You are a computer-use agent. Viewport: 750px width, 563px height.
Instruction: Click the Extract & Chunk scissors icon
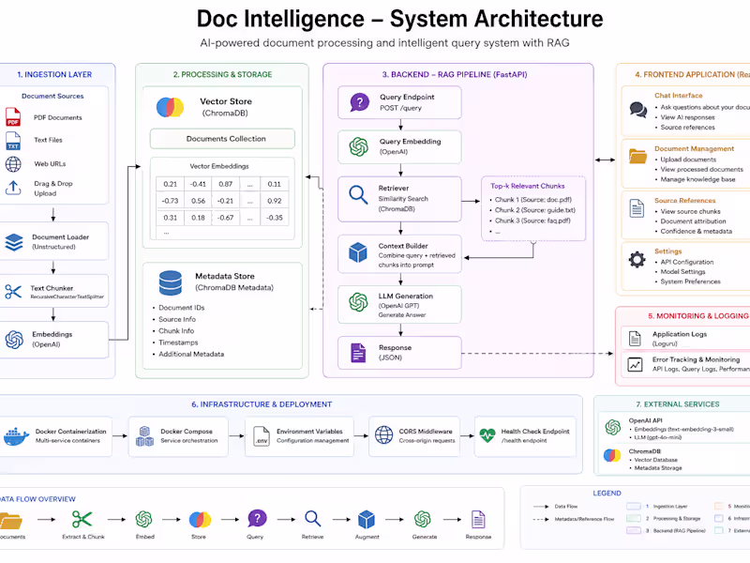82,519
